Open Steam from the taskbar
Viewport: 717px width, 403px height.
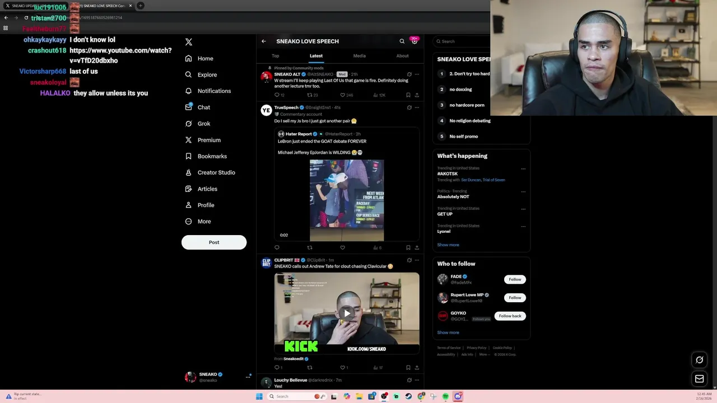point(408,396)
